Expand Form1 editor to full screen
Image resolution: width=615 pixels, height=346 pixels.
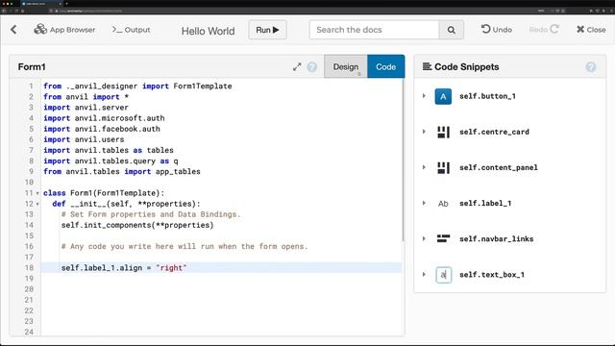pos(297,67)
